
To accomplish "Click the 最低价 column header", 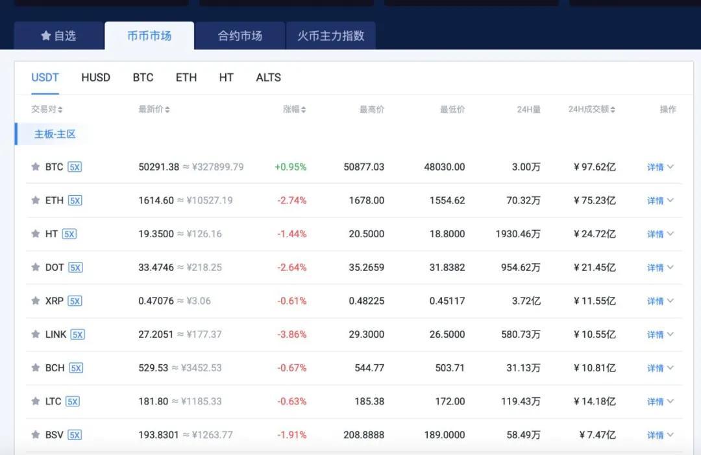I will click(x=452, y=110).
